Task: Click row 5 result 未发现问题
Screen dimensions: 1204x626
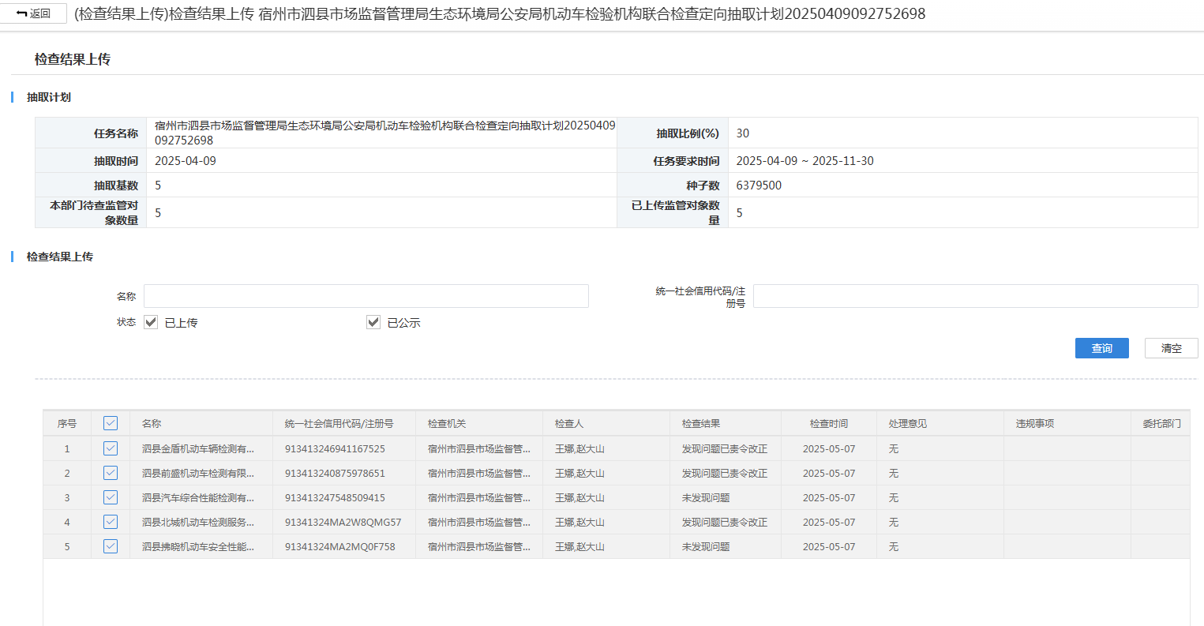Action: coord(706,546)
